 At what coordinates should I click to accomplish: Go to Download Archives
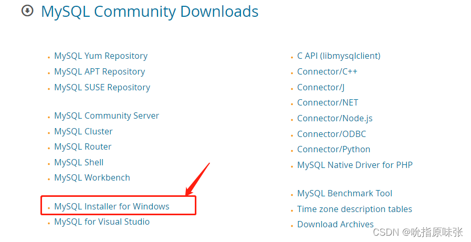pos(335,224)
